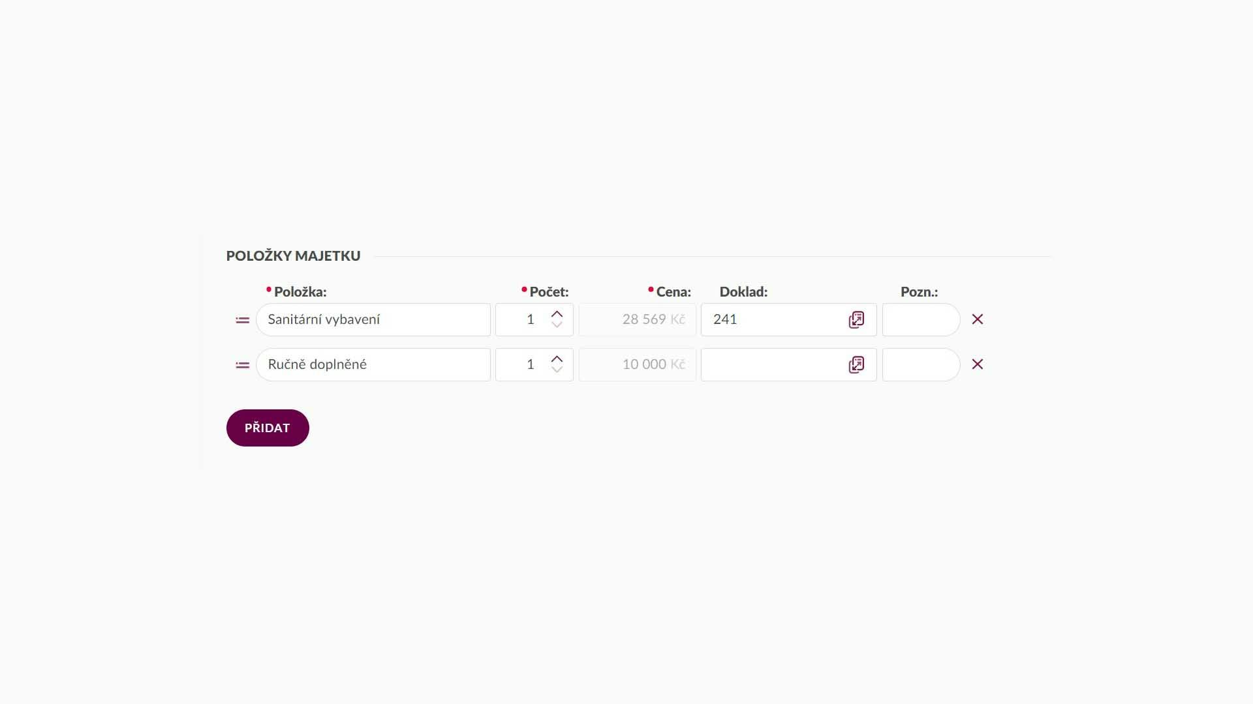Open document picker icon in Doklad 241 field
This screenshot has height=704, width=1253.
point(856,319)
